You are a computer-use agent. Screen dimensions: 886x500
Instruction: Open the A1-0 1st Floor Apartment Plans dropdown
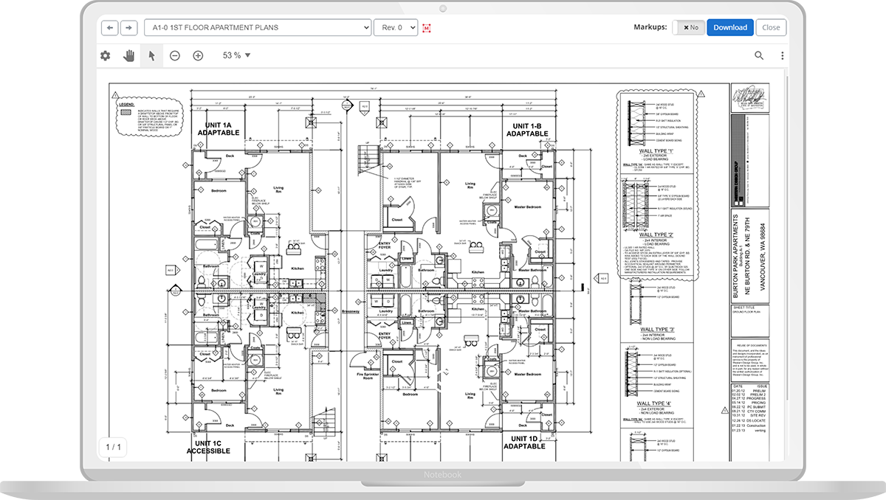(258, 27)
